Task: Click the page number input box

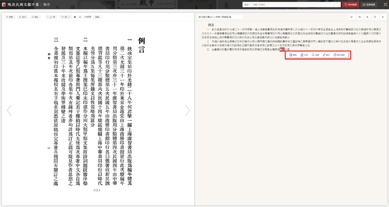Action: click(x=80, y=17)
